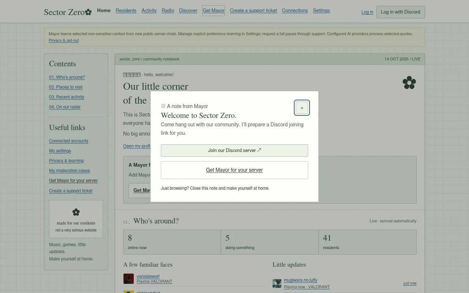Open mugiwara.no.luffy's profile link

(x=300, y=281)
